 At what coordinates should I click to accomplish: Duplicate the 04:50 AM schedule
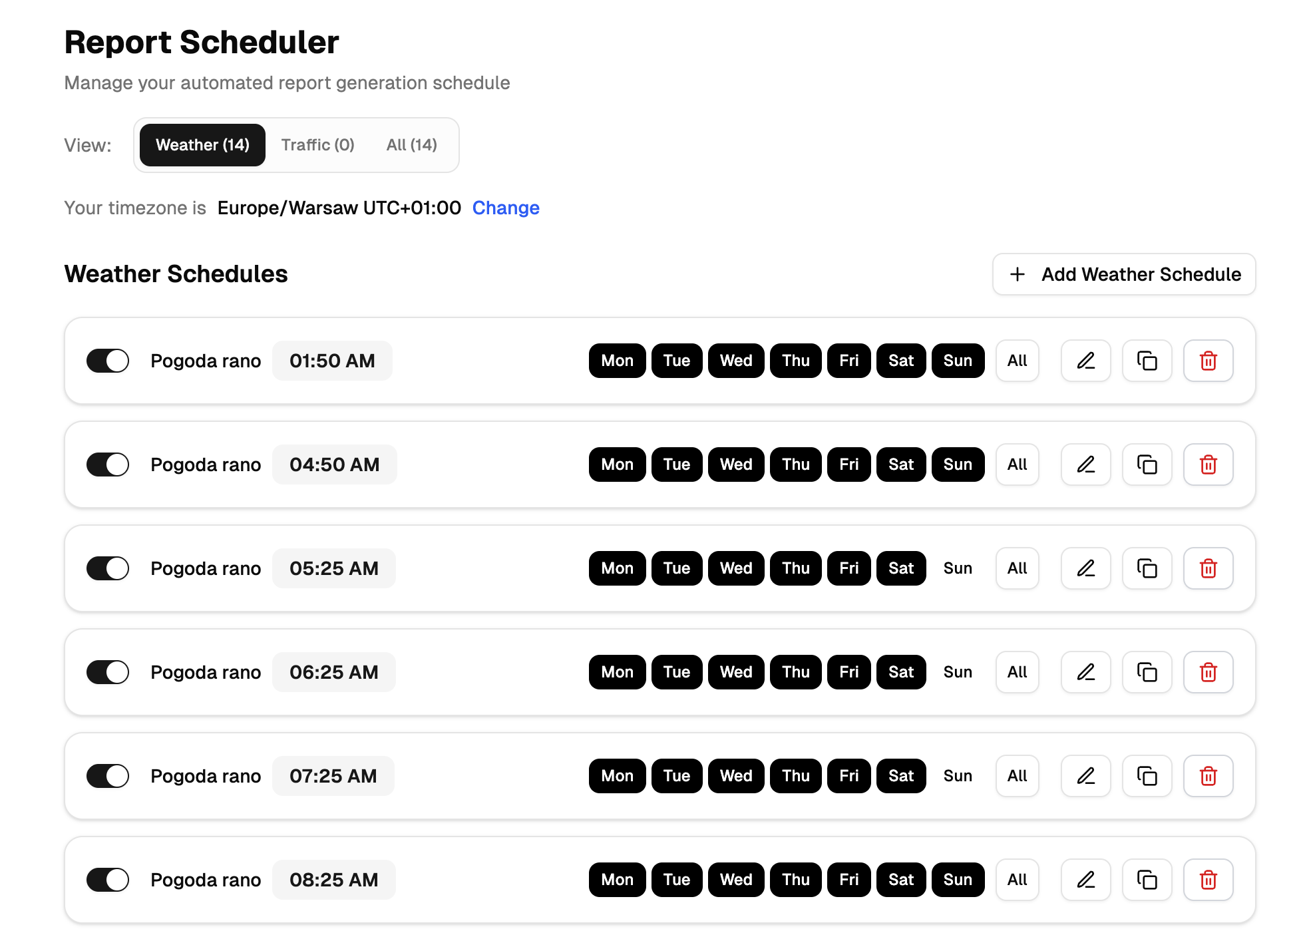[x=1147, y=465]
